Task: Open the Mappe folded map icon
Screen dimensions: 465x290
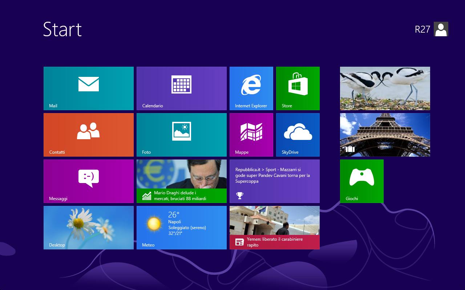Action: tap(251, 132)
